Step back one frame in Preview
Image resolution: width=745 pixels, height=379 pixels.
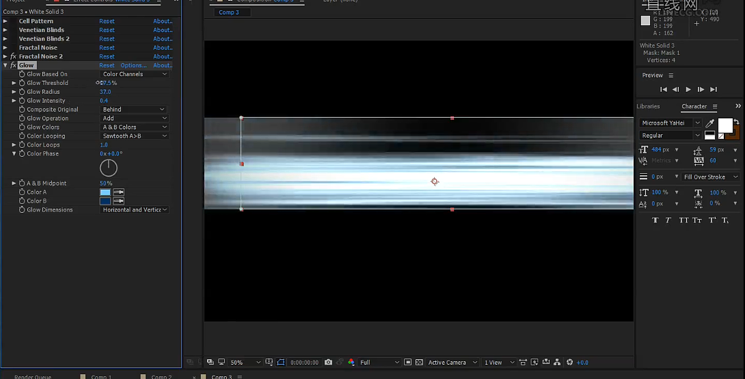tap(676, 90)
